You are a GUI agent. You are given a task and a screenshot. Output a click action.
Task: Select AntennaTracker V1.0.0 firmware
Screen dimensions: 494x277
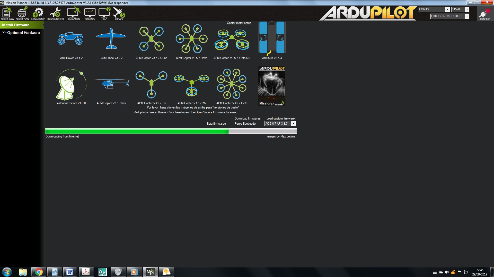pos(71,85)
